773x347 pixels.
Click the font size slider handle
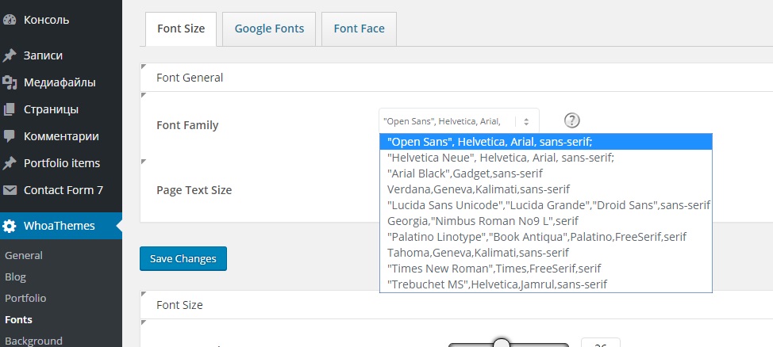[502, 343]
